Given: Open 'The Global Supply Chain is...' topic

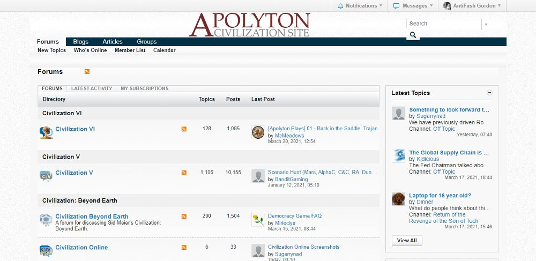Looking at the screenshot, I should [449, 153].
